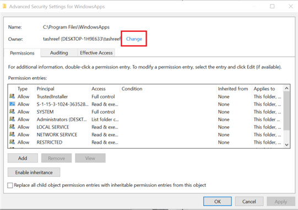Click the Change owner link
Viewport: 298px width, 210px height.
(x=134, y=39)
